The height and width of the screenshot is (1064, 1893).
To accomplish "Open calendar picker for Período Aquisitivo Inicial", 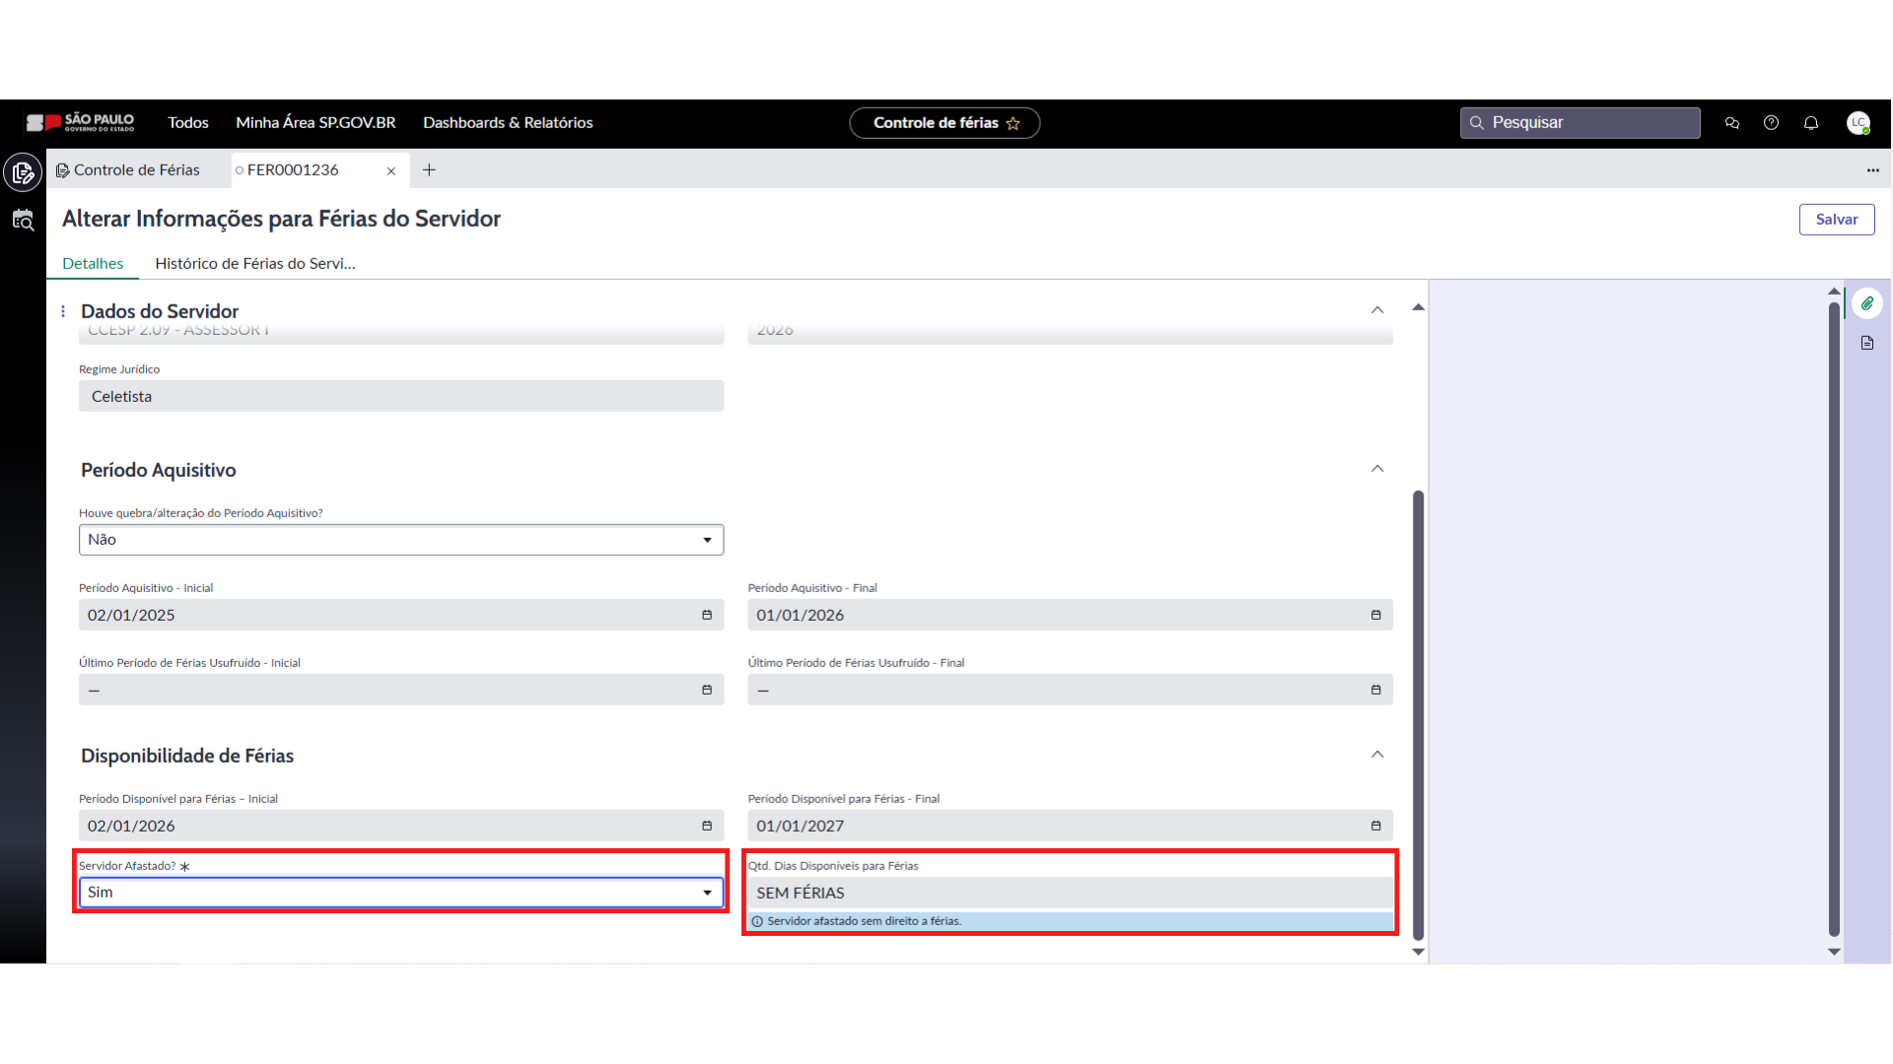I will (x=707, y=615).
